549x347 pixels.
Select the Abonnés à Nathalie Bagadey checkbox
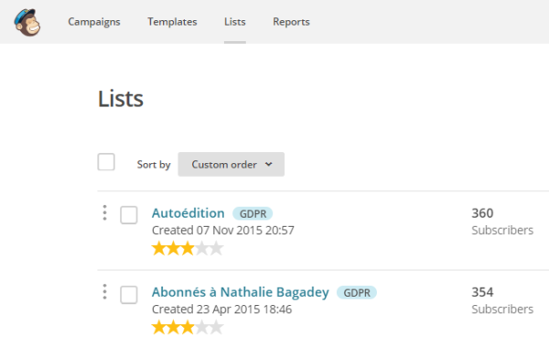tap(129, 295)
